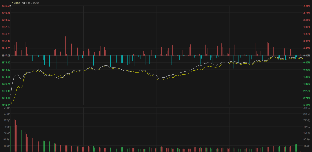Click the small plus icon below the title
This screenshot has height=152, width=312.
(12, 6)
